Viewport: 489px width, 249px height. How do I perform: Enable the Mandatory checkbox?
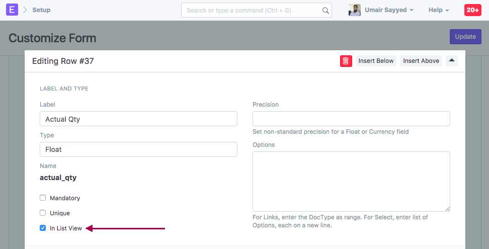click(43, 198)
